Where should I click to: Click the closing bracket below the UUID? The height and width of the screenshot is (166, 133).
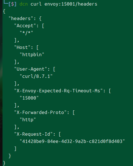[x=15, y=149]
